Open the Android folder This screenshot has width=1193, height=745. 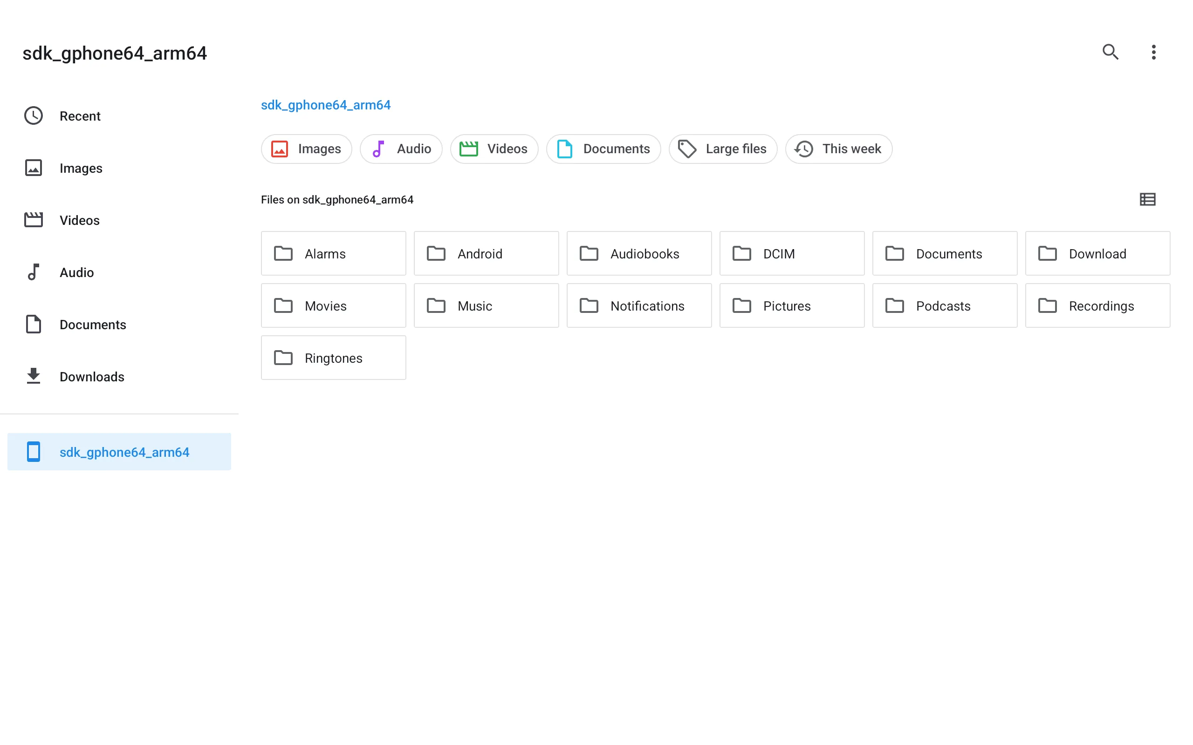(486, 253)
